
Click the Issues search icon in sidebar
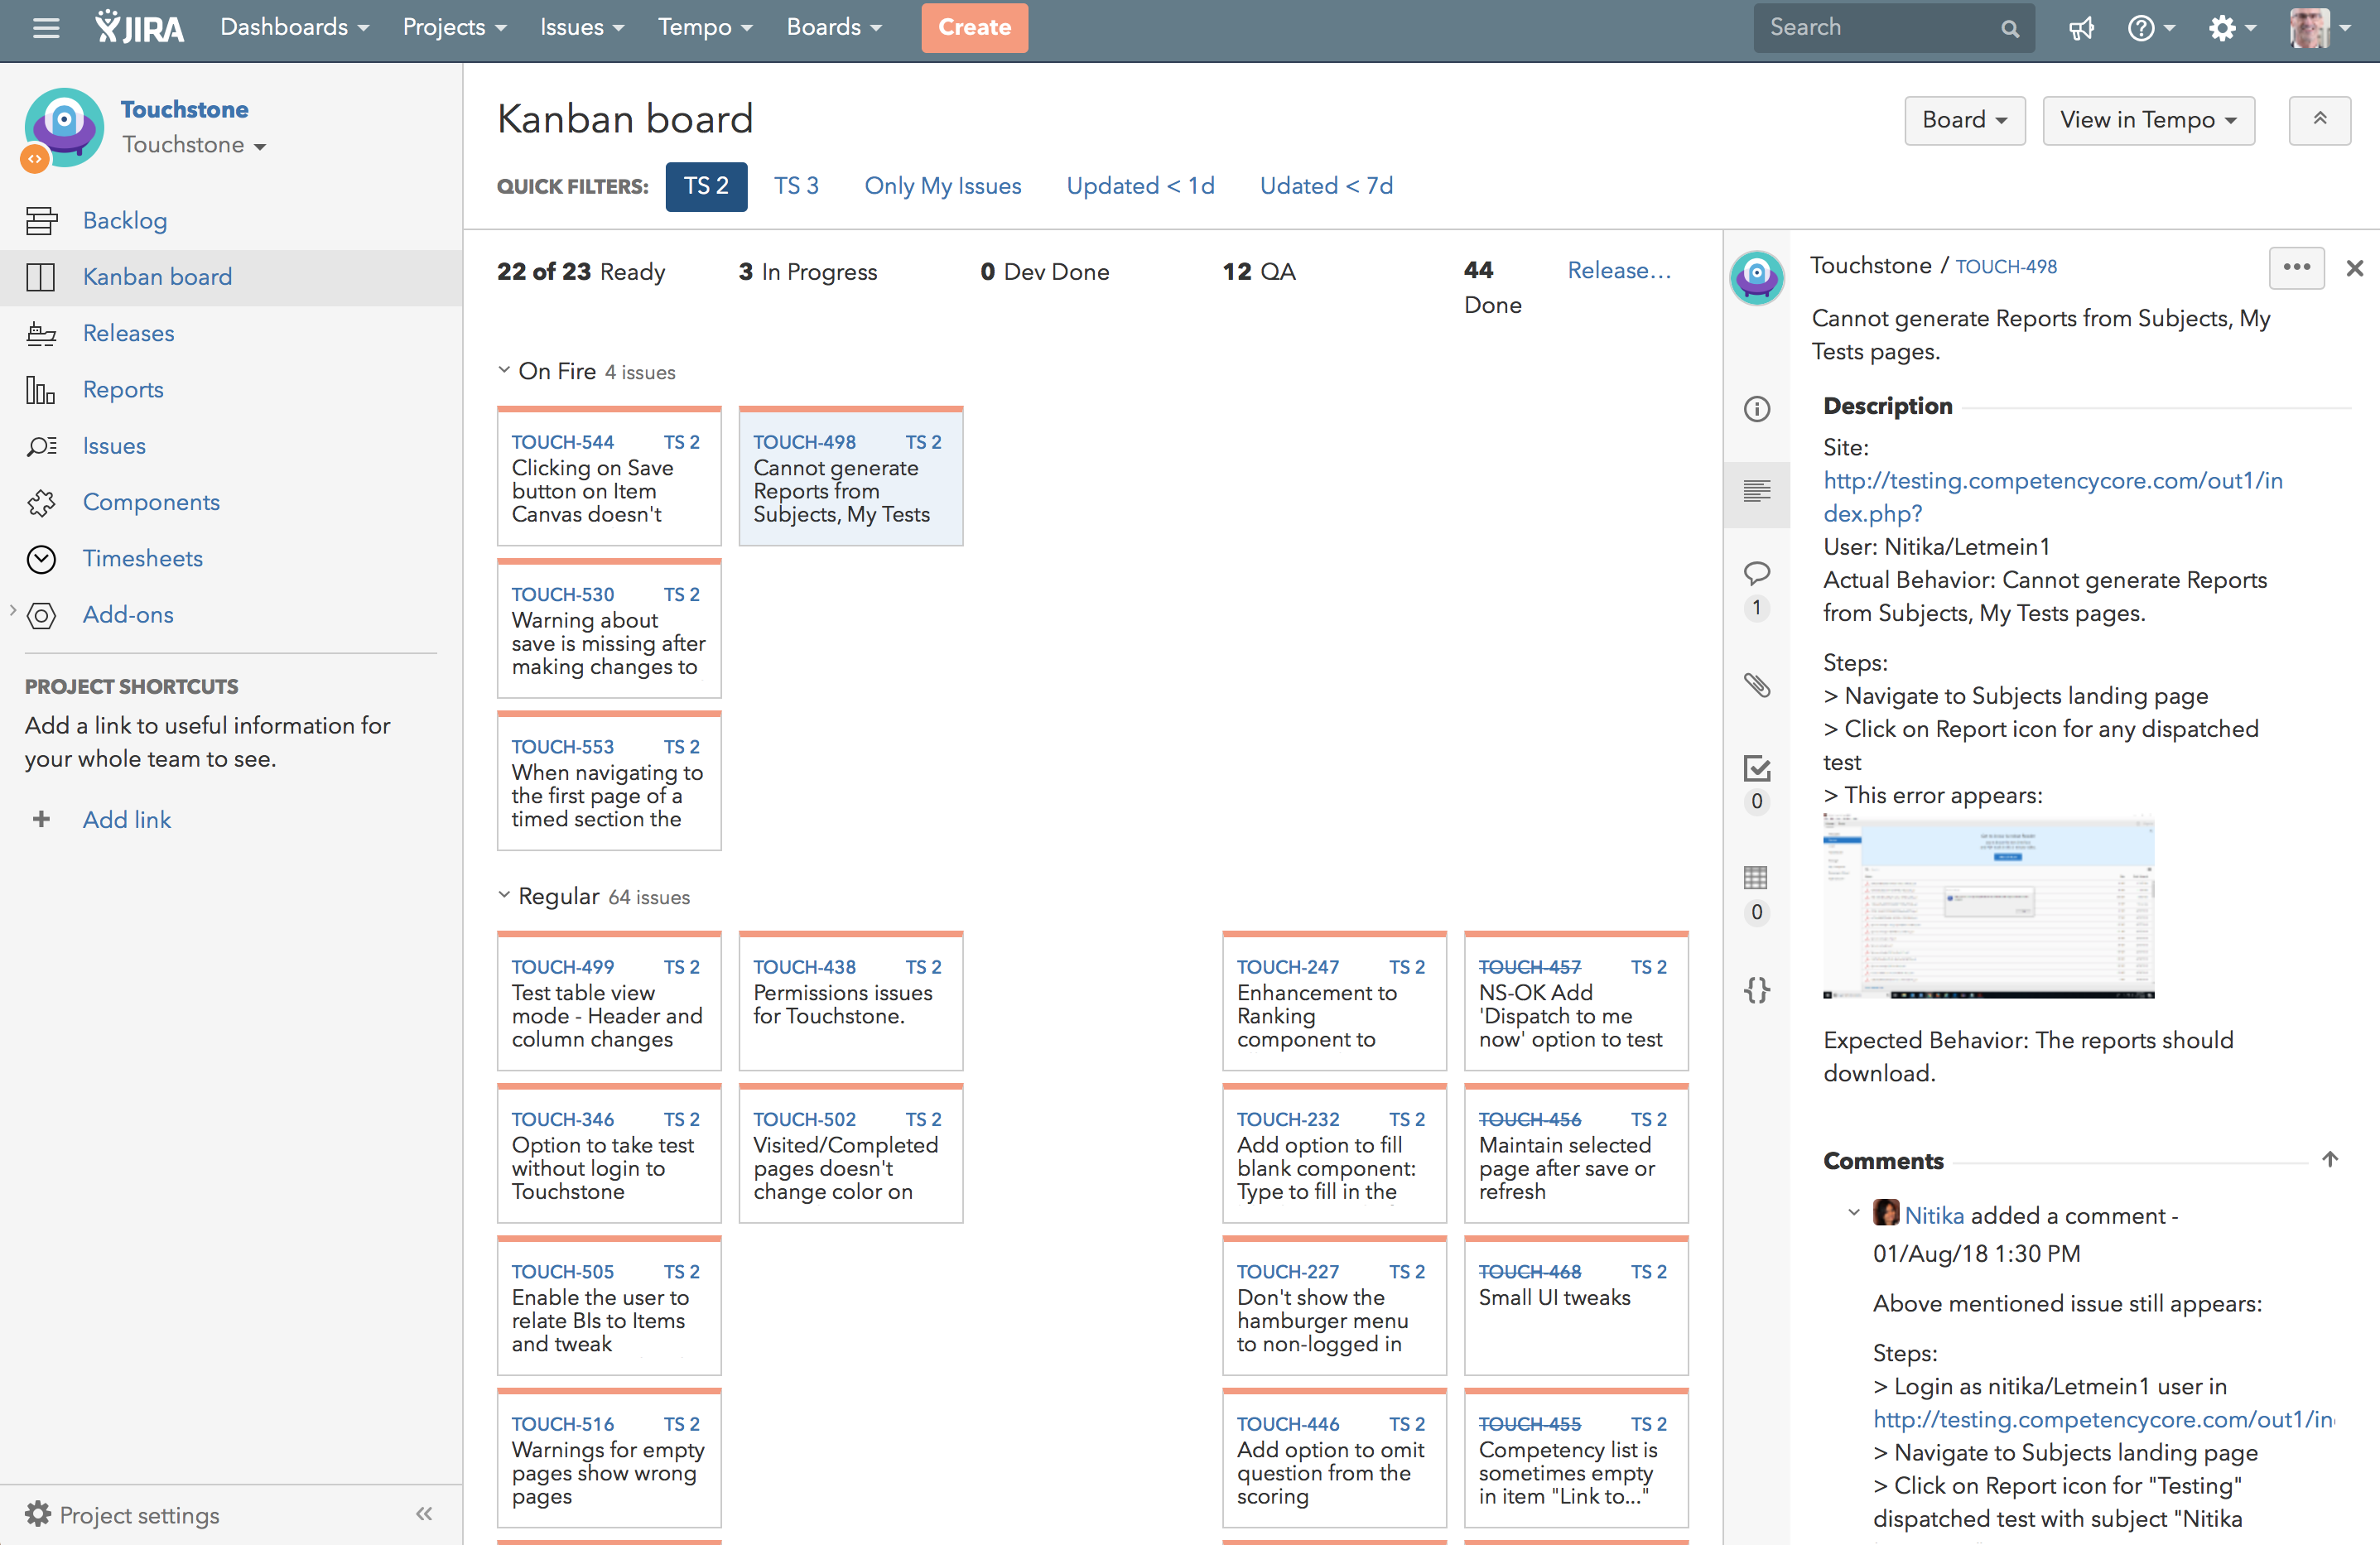click(x=41, y=446)
